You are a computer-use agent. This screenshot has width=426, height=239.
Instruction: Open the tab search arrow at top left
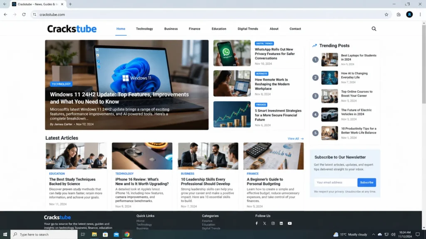click(5, 4)
